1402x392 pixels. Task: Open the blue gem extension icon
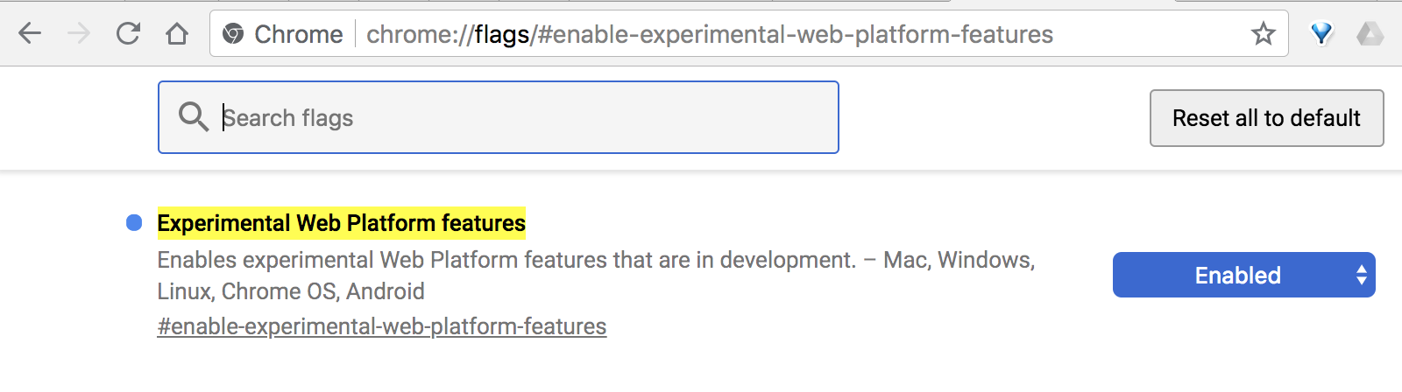coord(1321,34)
